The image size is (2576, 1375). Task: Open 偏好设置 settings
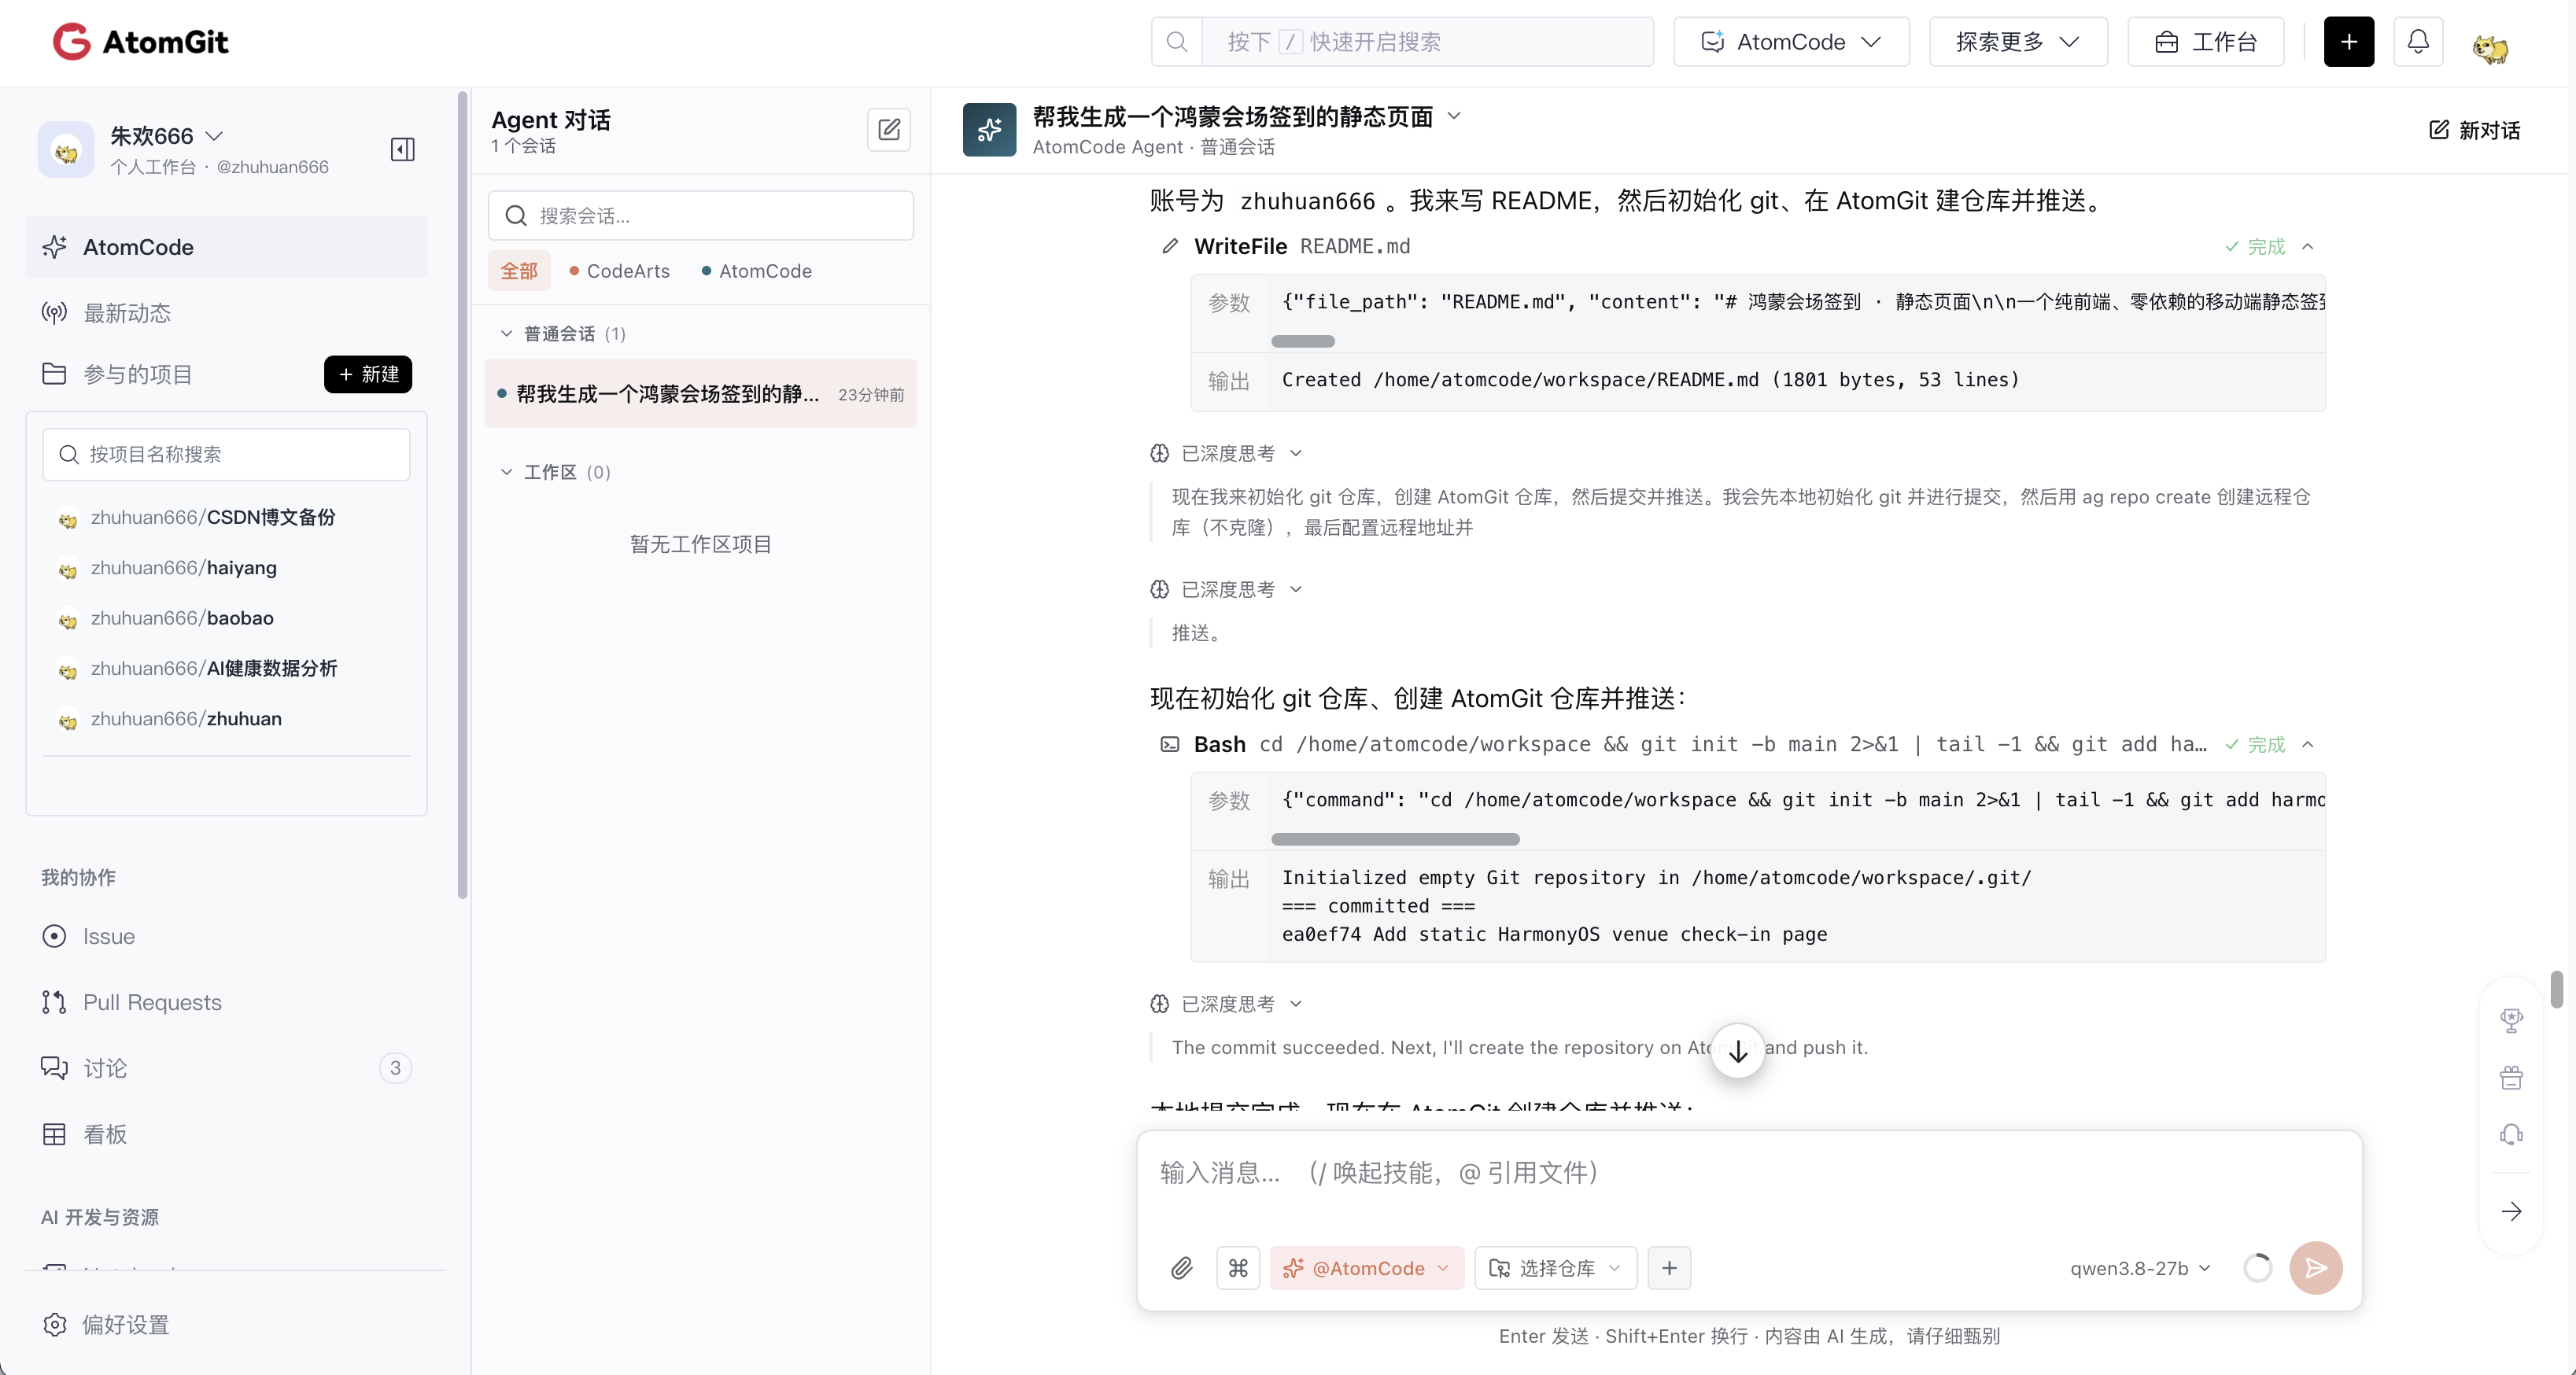pos(106,1324)
